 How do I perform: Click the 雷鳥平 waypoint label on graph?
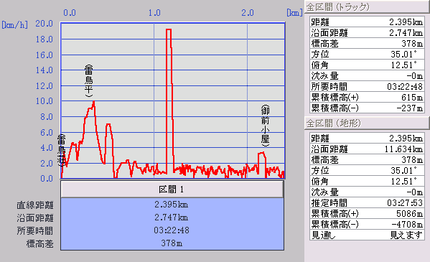[x=88, y=81]
